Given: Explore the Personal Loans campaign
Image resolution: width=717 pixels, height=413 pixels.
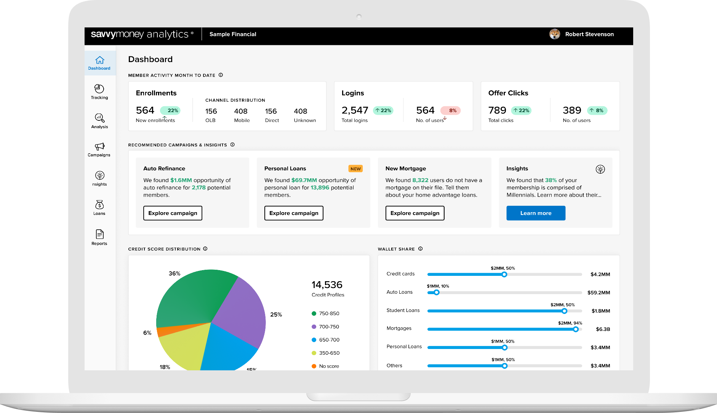Looking at the screenshot, I should tap(294, 213).
